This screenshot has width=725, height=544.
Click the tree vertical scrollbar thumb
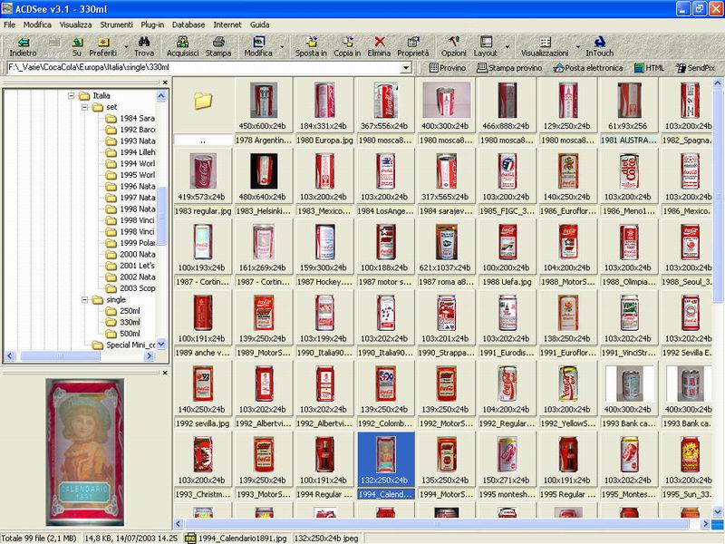(x=161, y=215)
